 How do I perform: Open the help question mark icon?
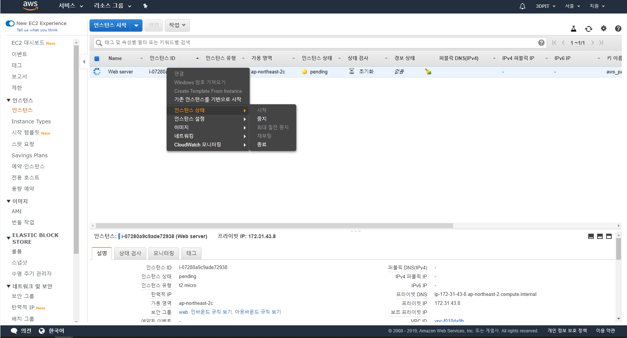(618, 28)
